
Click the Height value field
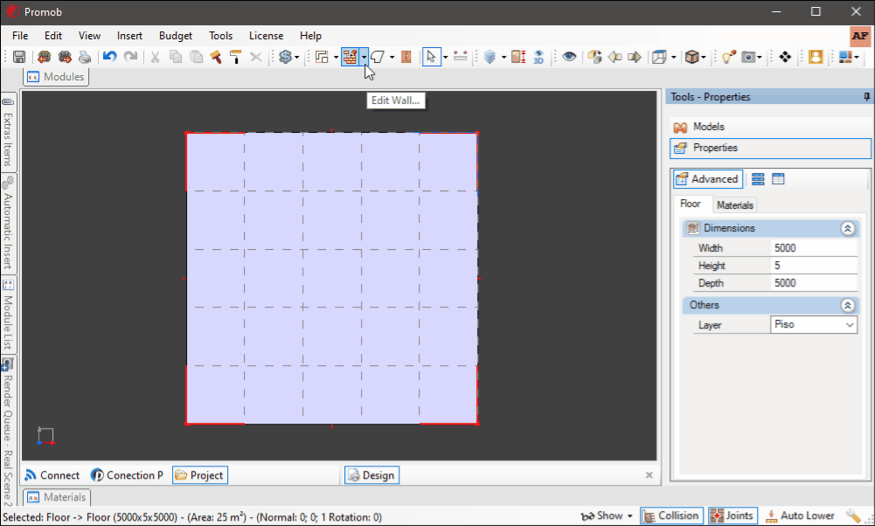[x=814, y=266]
